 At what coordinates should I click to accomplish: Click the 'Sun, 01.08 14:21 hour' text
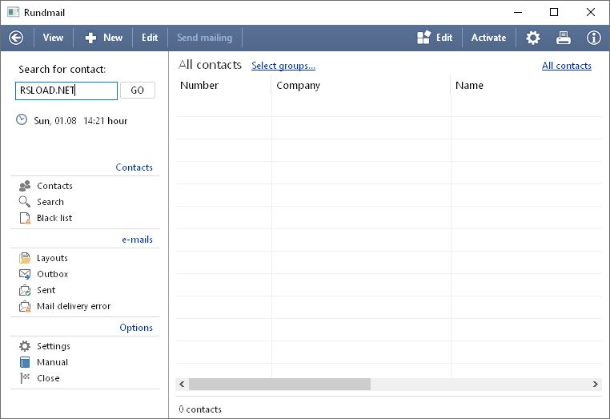click(x=81, y=121)
